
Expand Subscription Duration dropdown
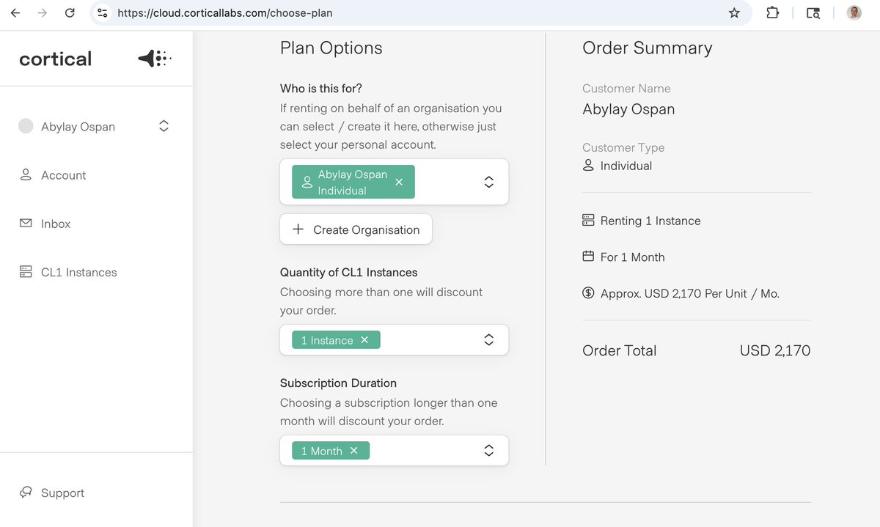pyautogui.click(x=489, y=451)
